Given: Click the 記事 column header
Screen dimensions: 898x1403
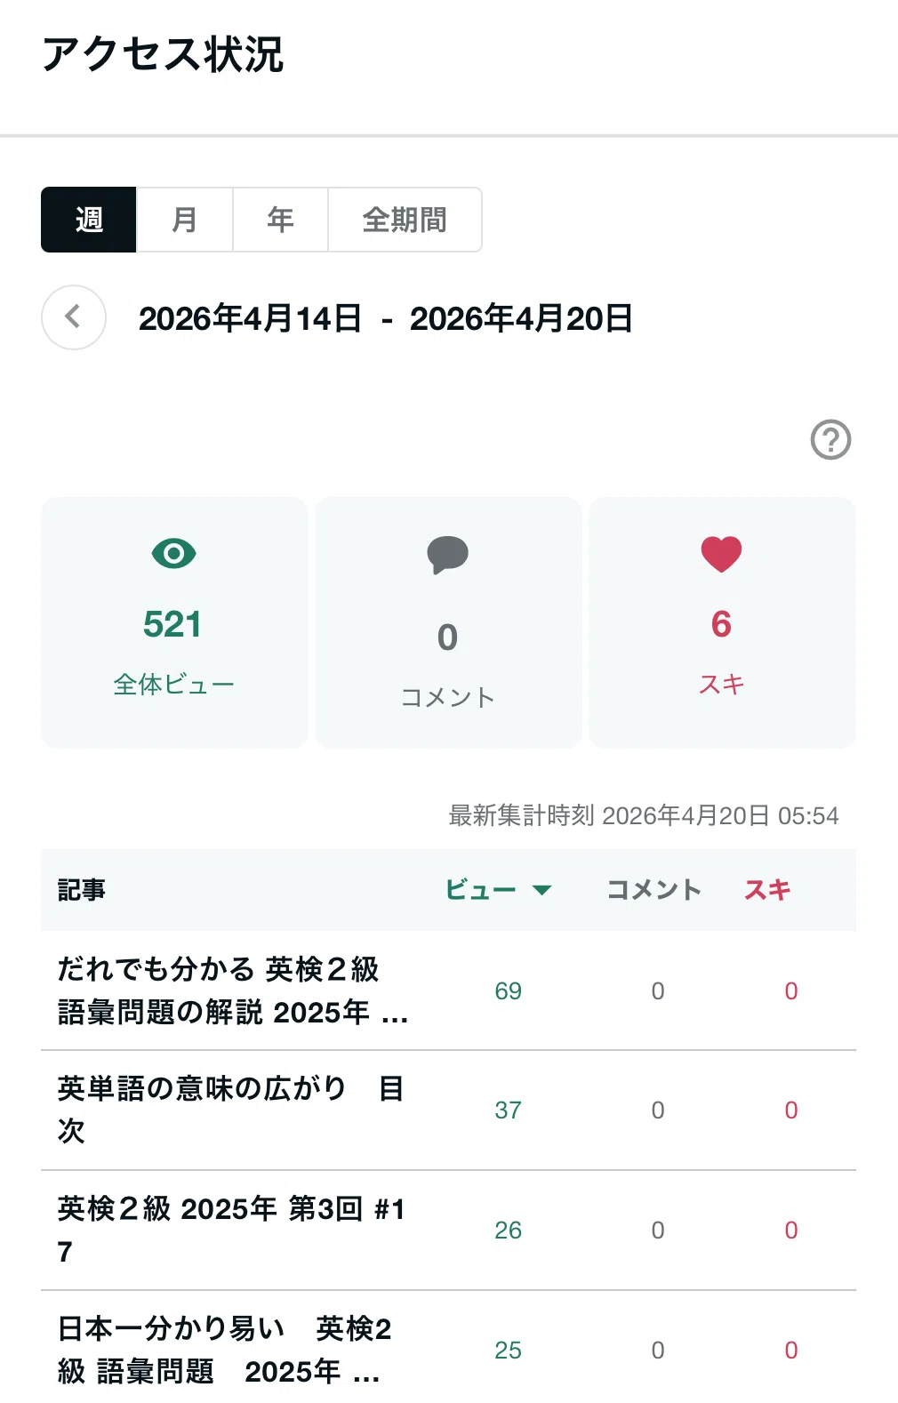Looking at the screenshot, I should click(82, 890).
